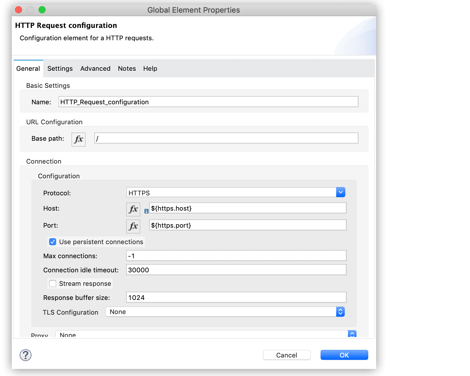The width and height of the screenshot is (470, 376).
Task: Focus the Max connections input field
Action: (236, 256)
